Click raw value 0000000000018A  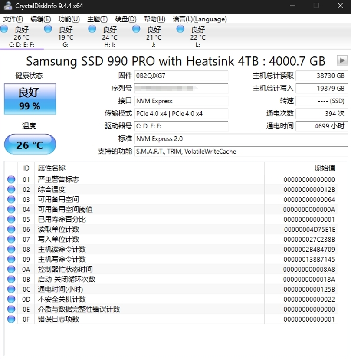tap(309, 279)
